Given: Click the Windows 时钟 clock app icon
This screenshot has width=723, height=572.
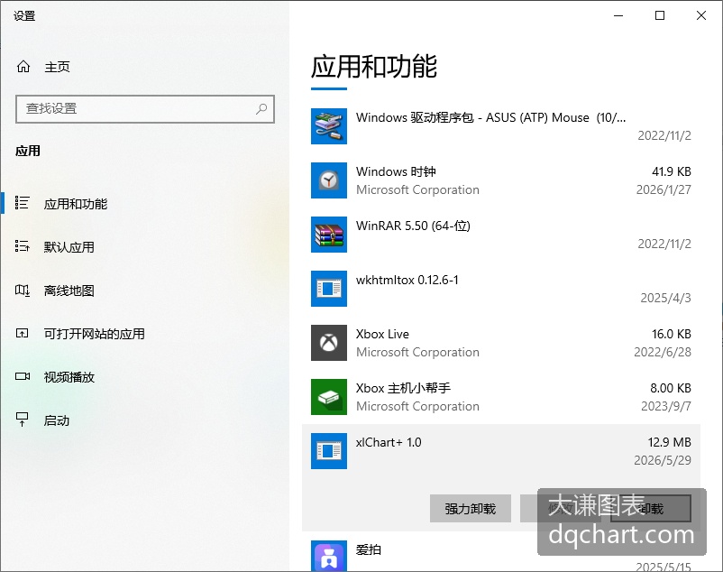Looking at the screenshot, I should coord(329,180).
